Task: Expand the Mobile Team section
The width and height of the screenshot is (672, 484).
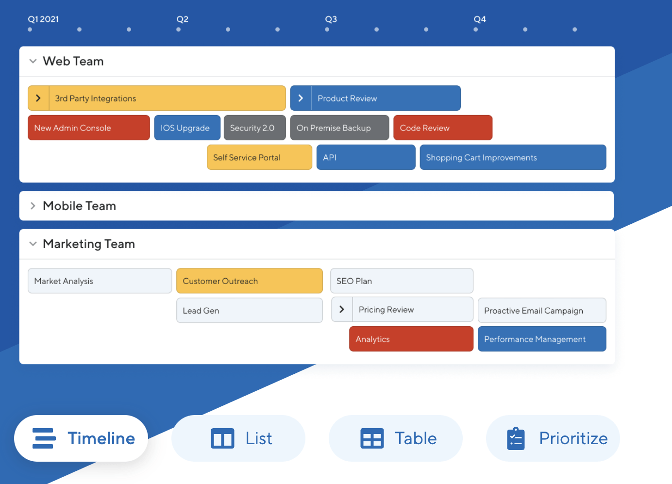Action: pos(33,206)
